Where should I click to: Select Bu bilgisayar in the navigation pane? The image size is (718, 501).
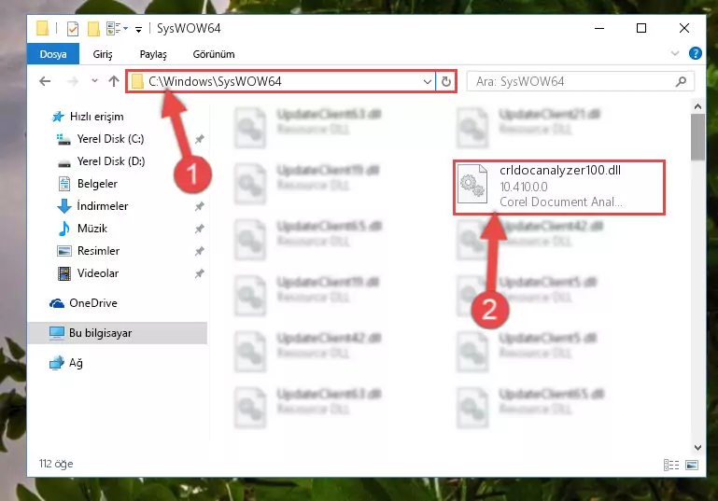(118, 333)
